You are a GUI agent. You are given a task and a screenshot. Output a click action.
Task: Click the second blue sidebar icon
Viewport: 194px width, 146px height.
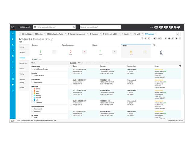(x=13, y=39)
